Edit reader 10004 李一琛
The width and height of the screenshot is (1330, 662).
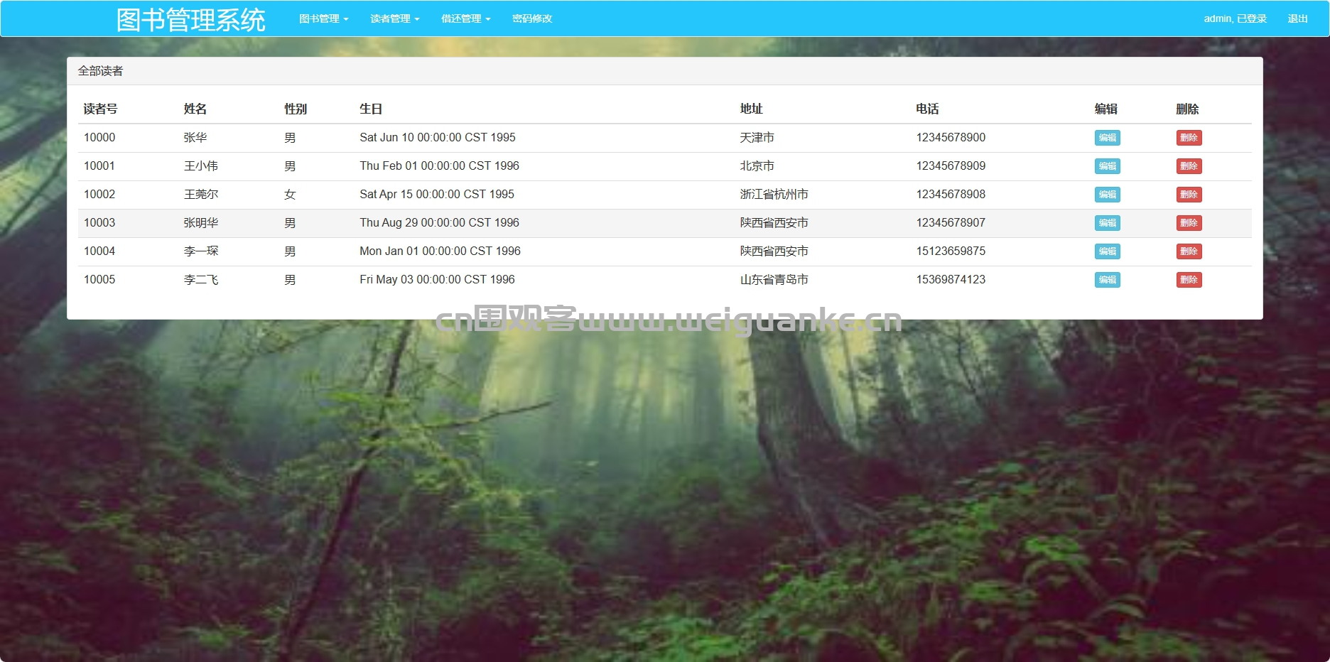(1108, 251)
